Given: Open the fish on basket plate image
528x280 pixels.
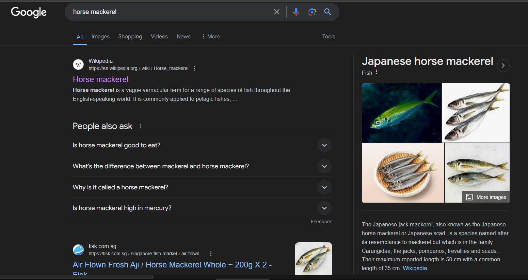Looking at the screenshot, I should coord(403,173).
